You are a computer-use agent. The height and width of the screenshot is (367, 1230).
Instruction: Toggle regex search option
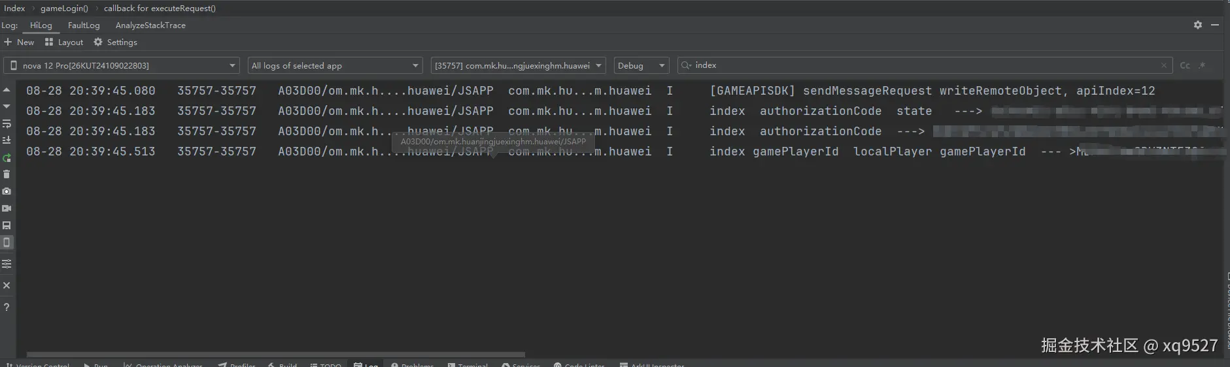[1202, 65]
